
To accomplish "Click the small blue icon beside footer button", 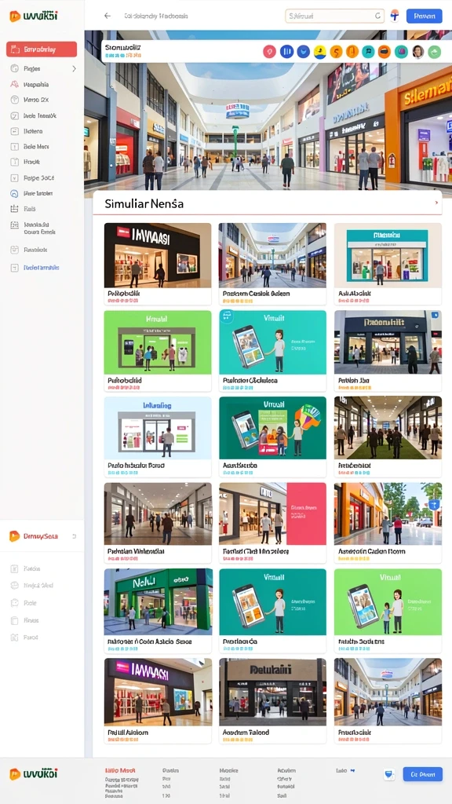I will tap(389, 774).
